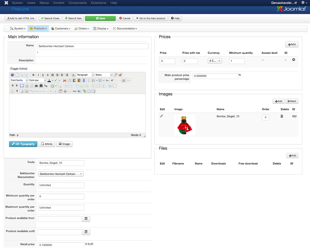Image resolution: width=310 pixels, height=248 pixels.
Task: Click the text color swatch button
Action: (x=49, y=80)
